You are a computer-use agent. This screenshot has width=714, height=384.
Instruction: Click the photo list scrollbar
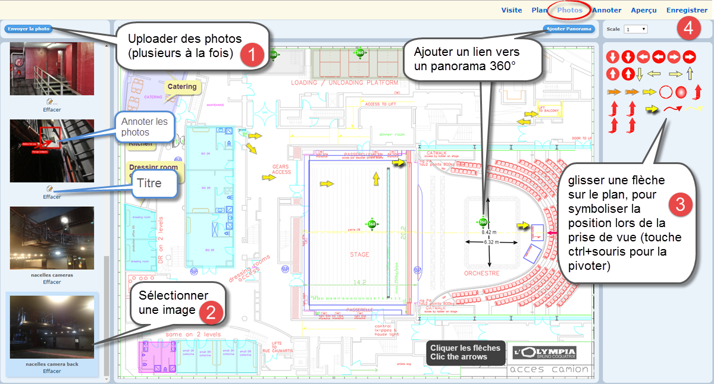tap(107, 315)
